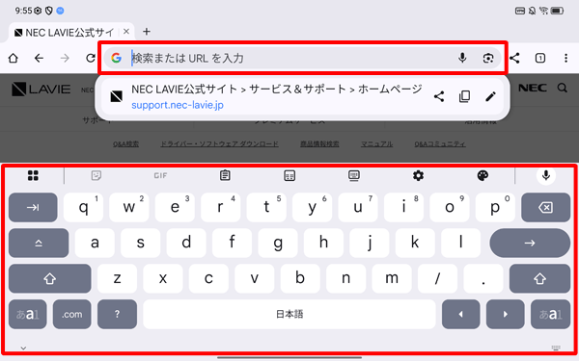Open the keyboard clipboard
Screen dimensions: 579x361
click(225, 175)
